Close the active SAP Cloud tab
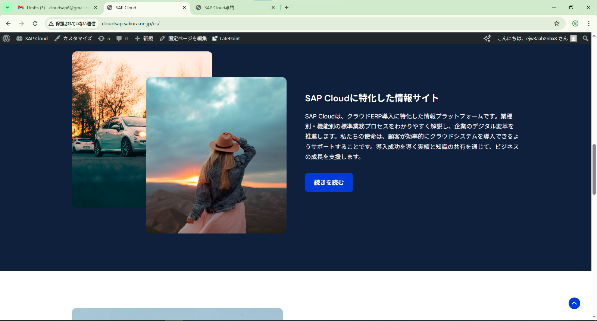 [x=184, y=7]
